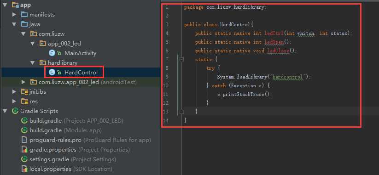
Task: Click the app module folder icon
Action: (x=15, y=5)
